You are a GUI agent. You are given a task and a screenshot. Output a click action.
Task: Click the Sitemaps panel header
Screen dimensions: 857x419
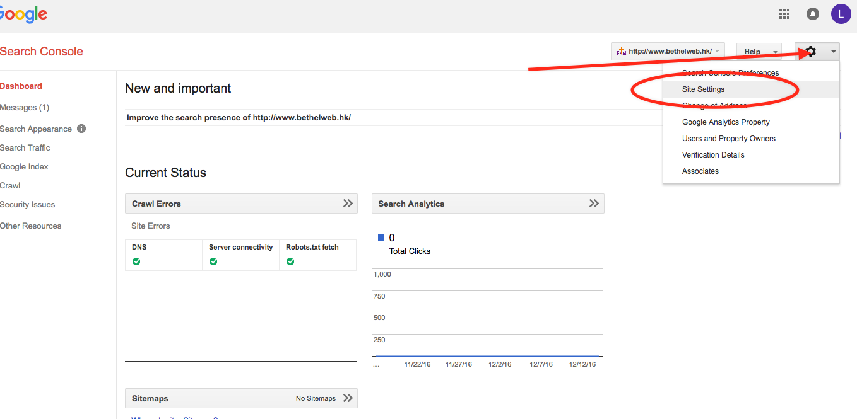point(241,398)
